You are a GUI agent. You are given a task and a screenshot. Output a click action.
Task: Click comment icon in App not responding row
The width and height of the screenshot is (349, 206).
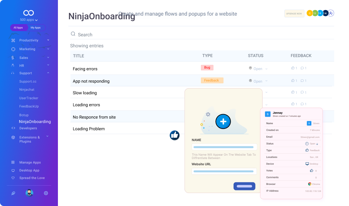(x=302, y=80)
